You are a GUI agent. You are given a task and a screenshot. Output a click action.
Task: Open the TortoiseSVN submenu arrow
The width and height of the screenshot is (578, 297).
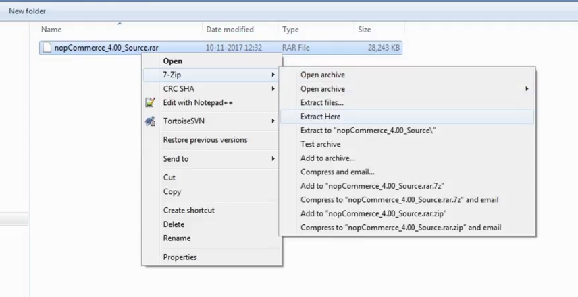[273, 121]
